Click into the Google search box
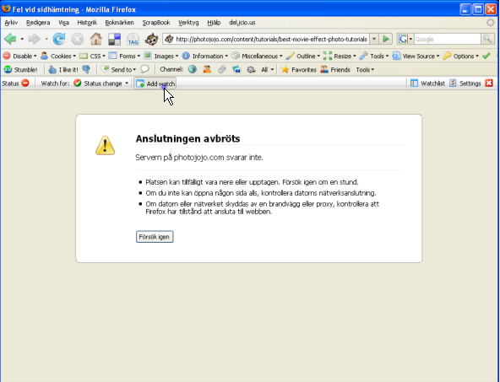The width and height of the screenshot is (500, 382). (447, 39)
